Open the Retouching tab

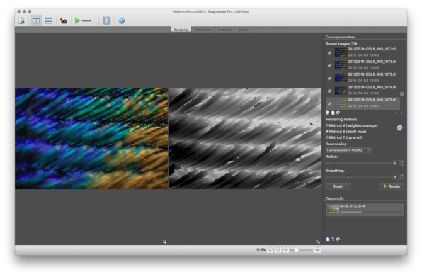pos(203,30)
